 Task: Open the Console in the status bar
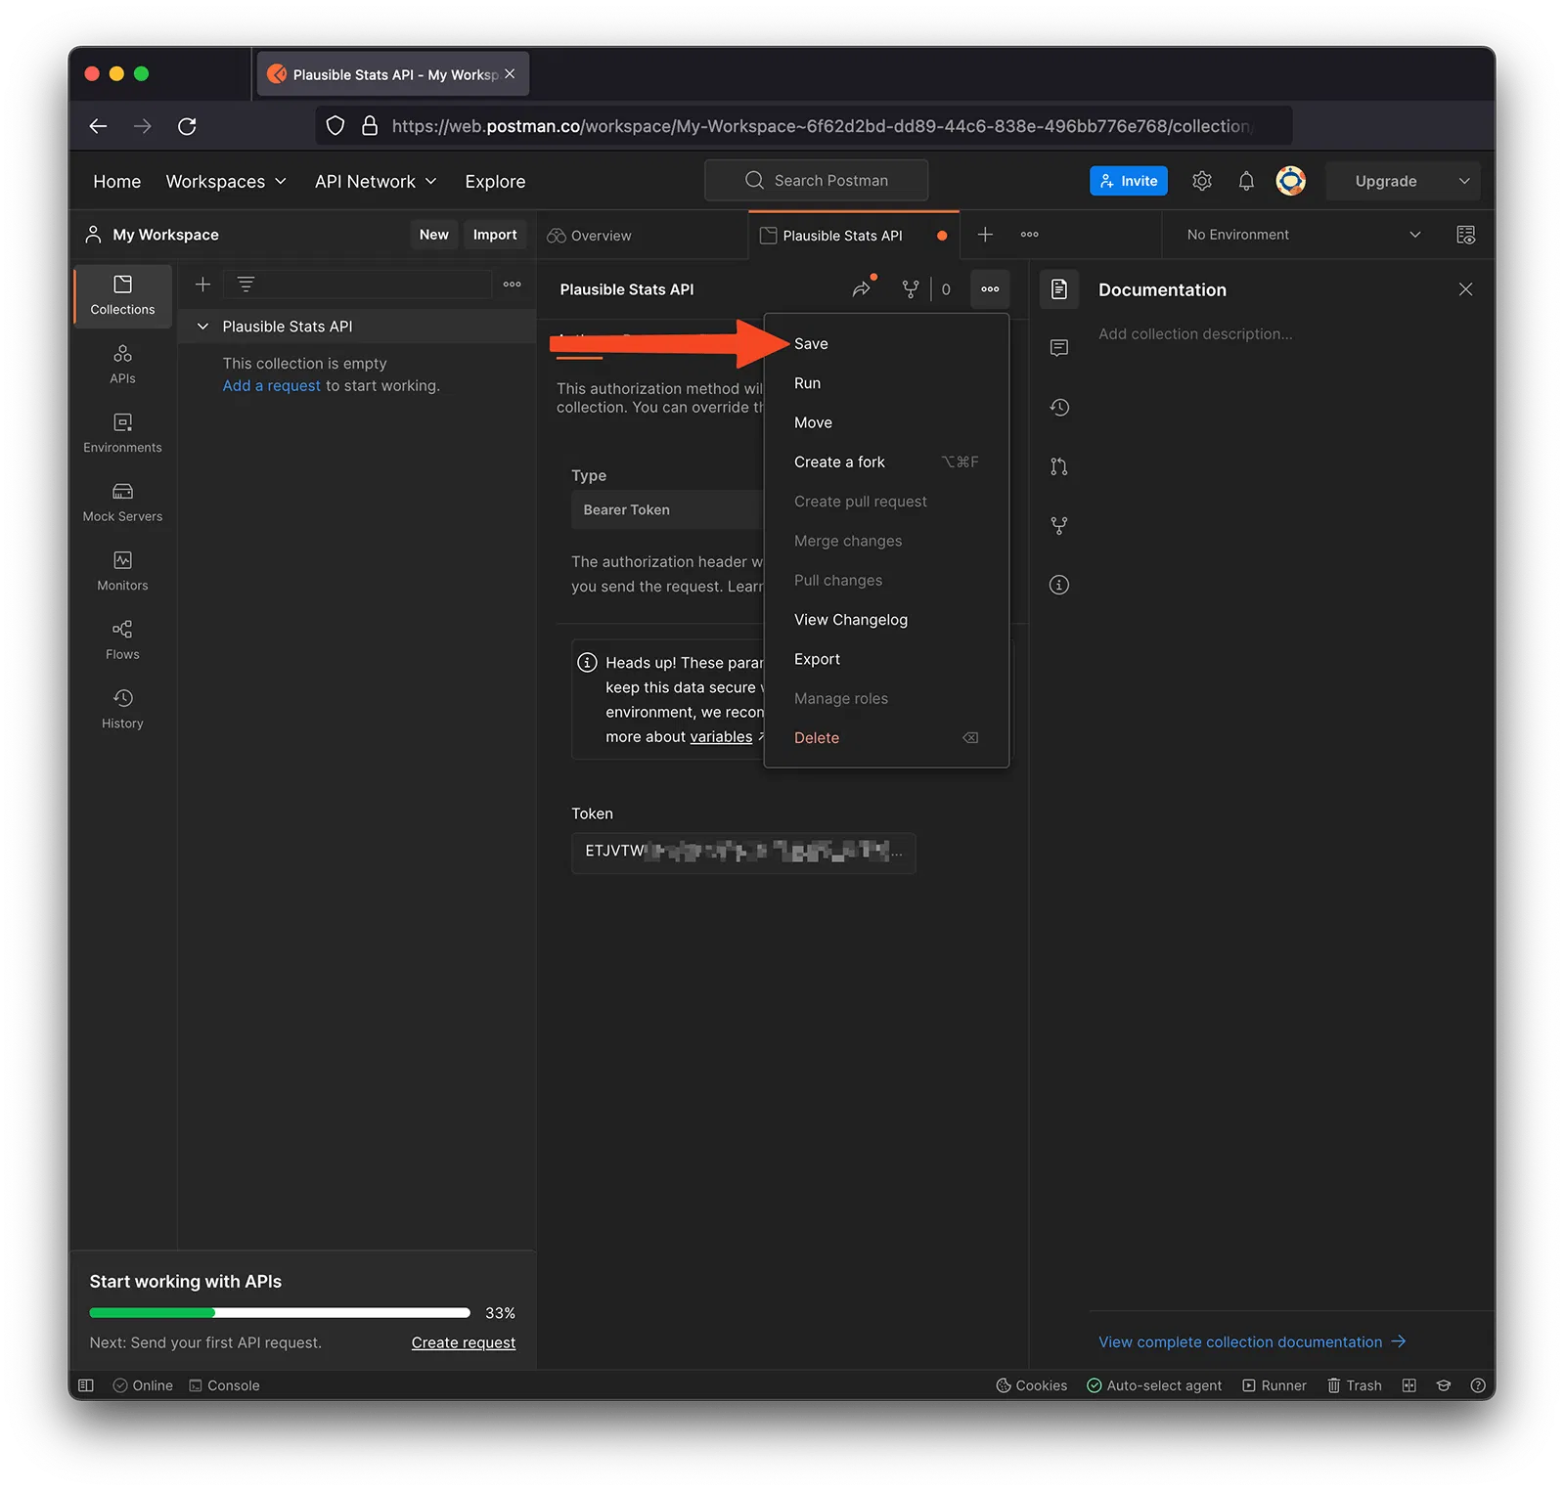(224, 1385)
